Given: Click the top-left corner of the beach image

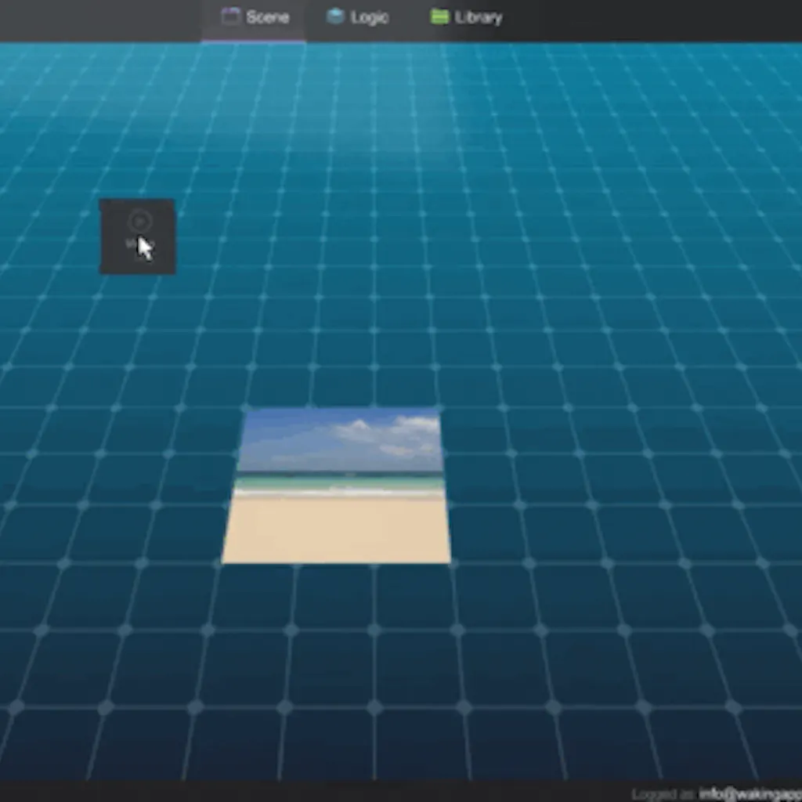Looking at the screenshot, I should 247,411.
